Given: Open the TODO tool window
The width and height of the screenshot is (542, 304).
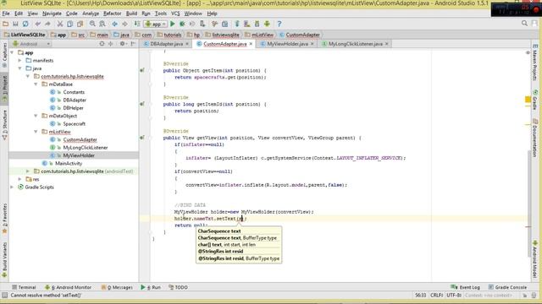Looking at the screenshot, I should [178, 287].
